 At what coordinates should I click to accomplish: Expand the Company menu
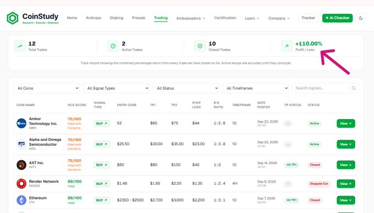click(279, 18)
